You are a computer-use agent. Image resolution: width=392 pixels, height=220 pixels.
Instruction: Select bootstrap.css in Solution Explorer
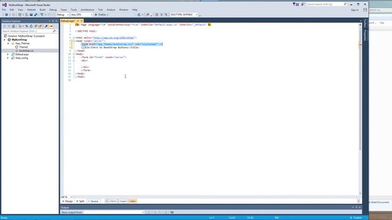point(26,51)
